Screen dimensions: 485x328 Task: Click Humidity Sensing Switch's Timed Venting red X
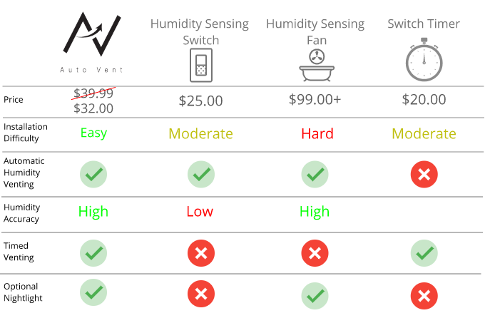click(200, 252)
